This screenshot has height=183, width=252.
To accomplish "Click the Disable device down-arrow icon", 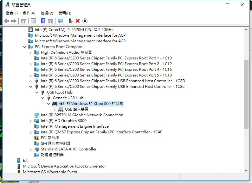I will pos(85,21).
